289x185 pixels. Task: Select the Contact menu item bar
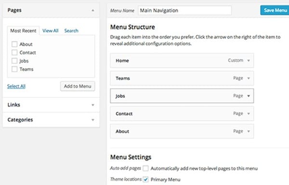pos(182,114)
